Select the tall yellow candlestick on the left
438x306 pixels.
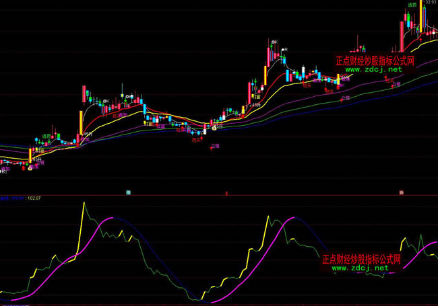coord(81,121)
